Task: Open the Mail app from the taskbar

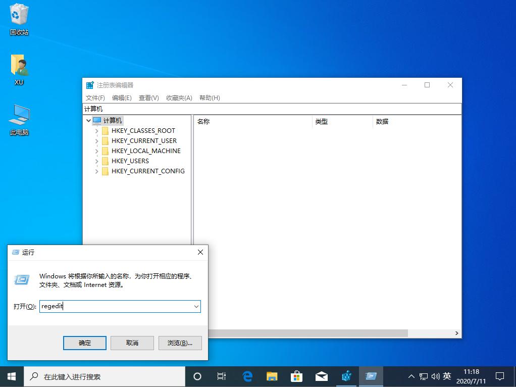Action: pyautogui.click(x=321, y=376)
